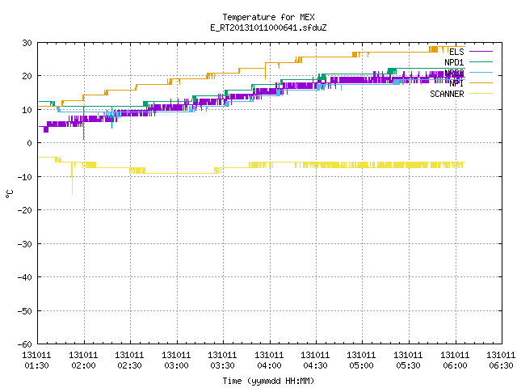Click the SCANNER legend label
The image size is (517, 388).
pyautogui.click(x=447, y=94)
